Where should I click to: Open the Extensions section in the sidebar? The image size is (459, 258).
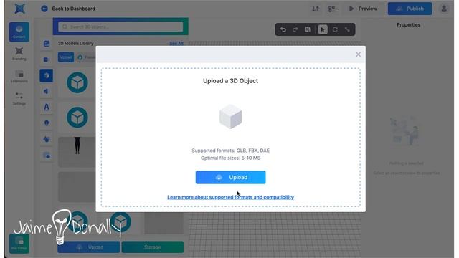19,77
